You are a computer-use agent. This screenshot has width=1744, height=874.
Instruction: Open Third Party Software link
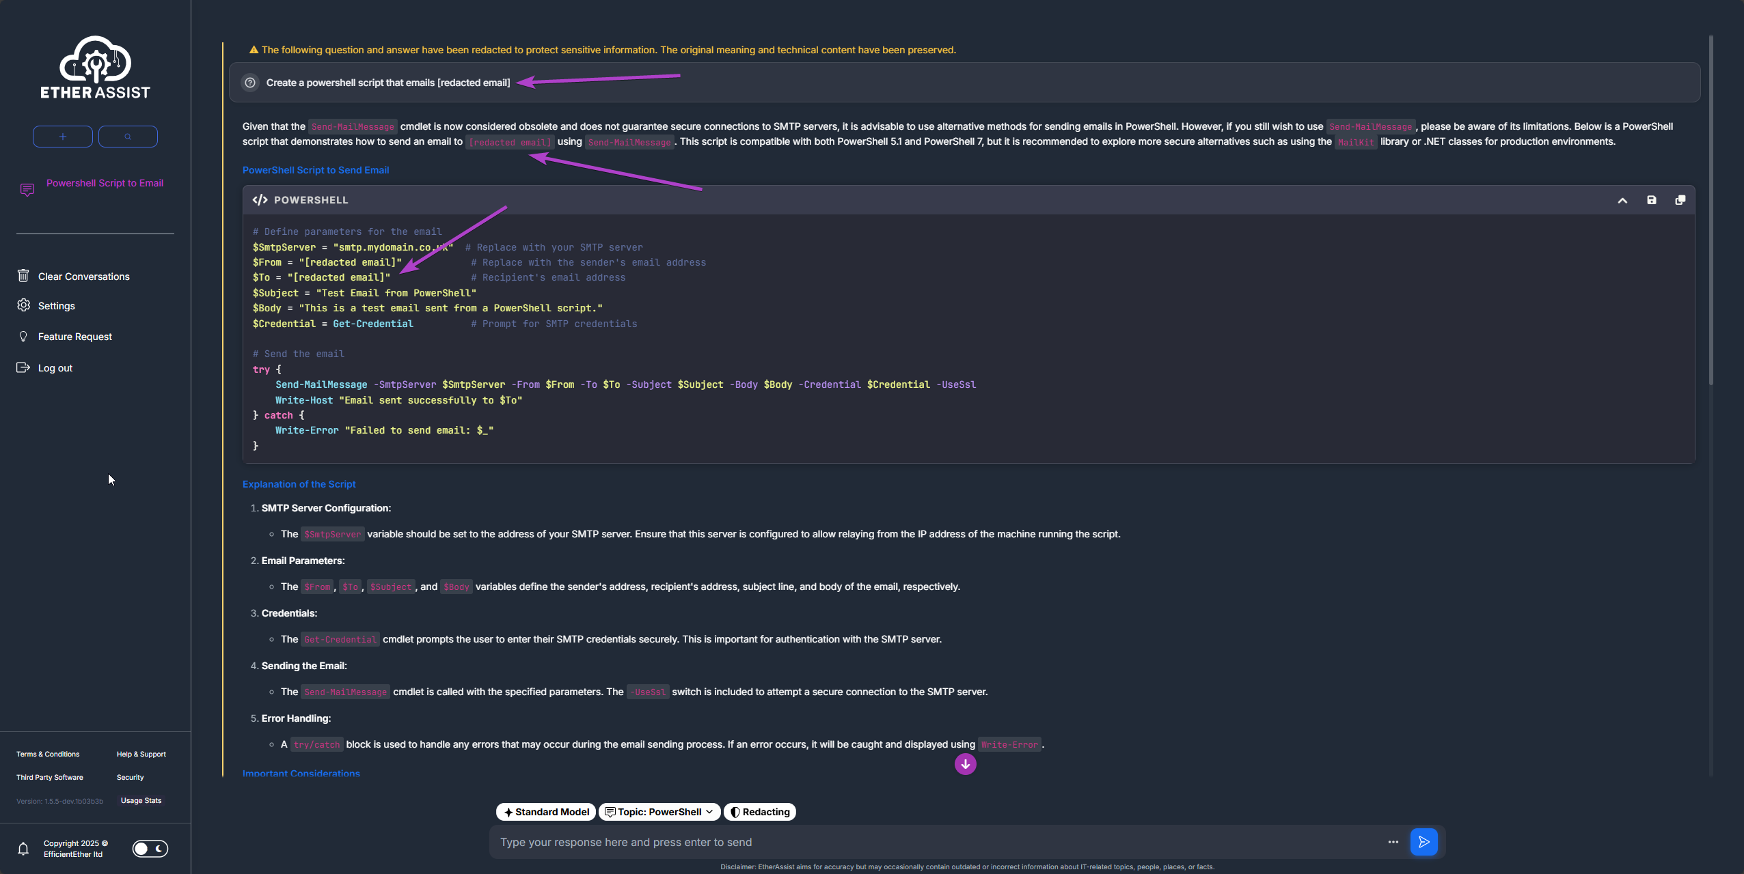pyautogui.click(x=50, y=777)
